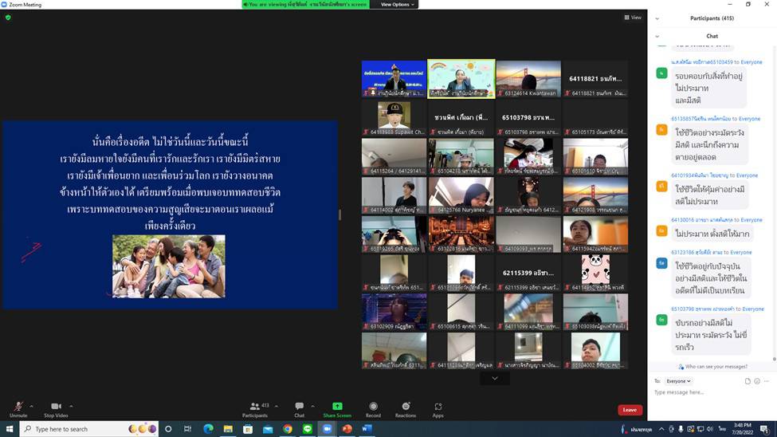Open more chat options ellipsis
The image size is (777, 437).
pos(767,381)
